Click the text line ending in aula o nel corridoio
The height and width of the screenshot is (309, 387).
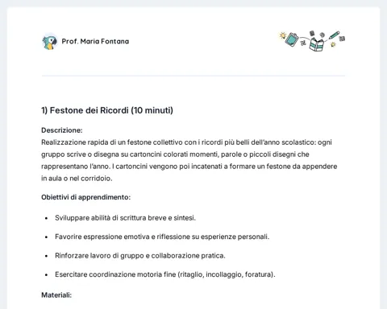(x=77, y=179)
